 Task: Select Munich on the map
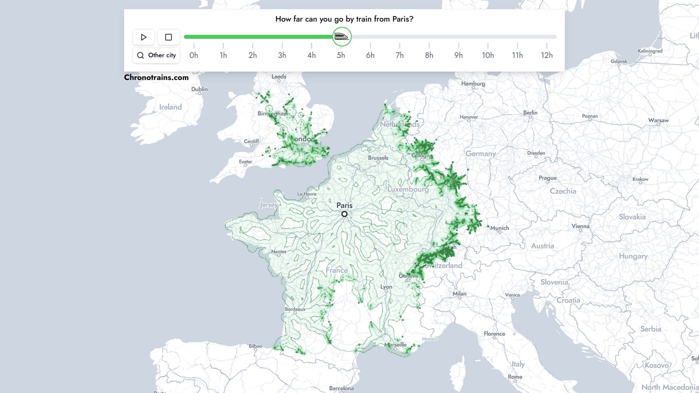tap(499, 228)
